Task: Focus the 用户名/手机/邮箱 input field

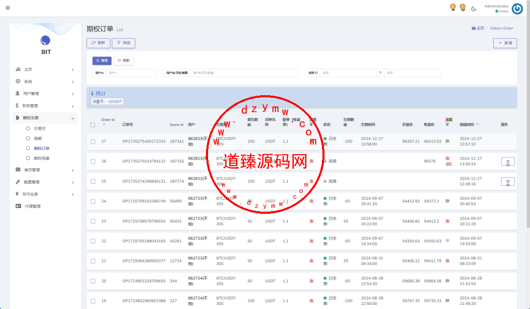Action: (244, 72)
